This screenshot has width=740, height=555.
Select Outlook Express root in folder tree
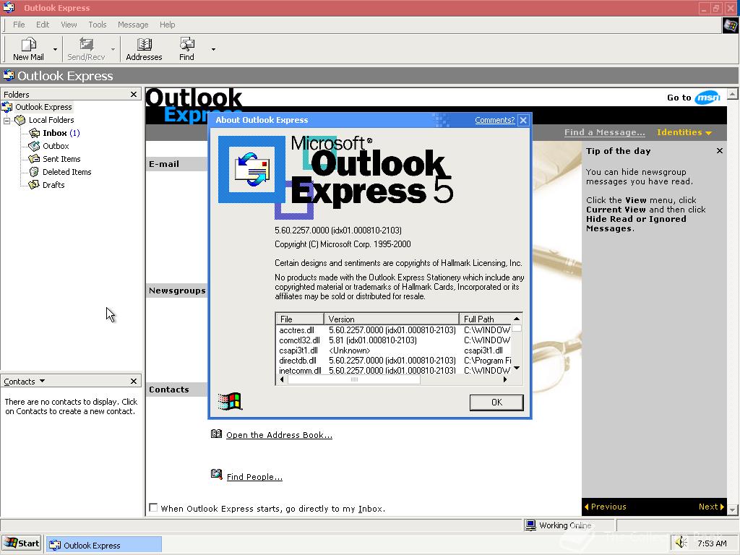[43, 107]
